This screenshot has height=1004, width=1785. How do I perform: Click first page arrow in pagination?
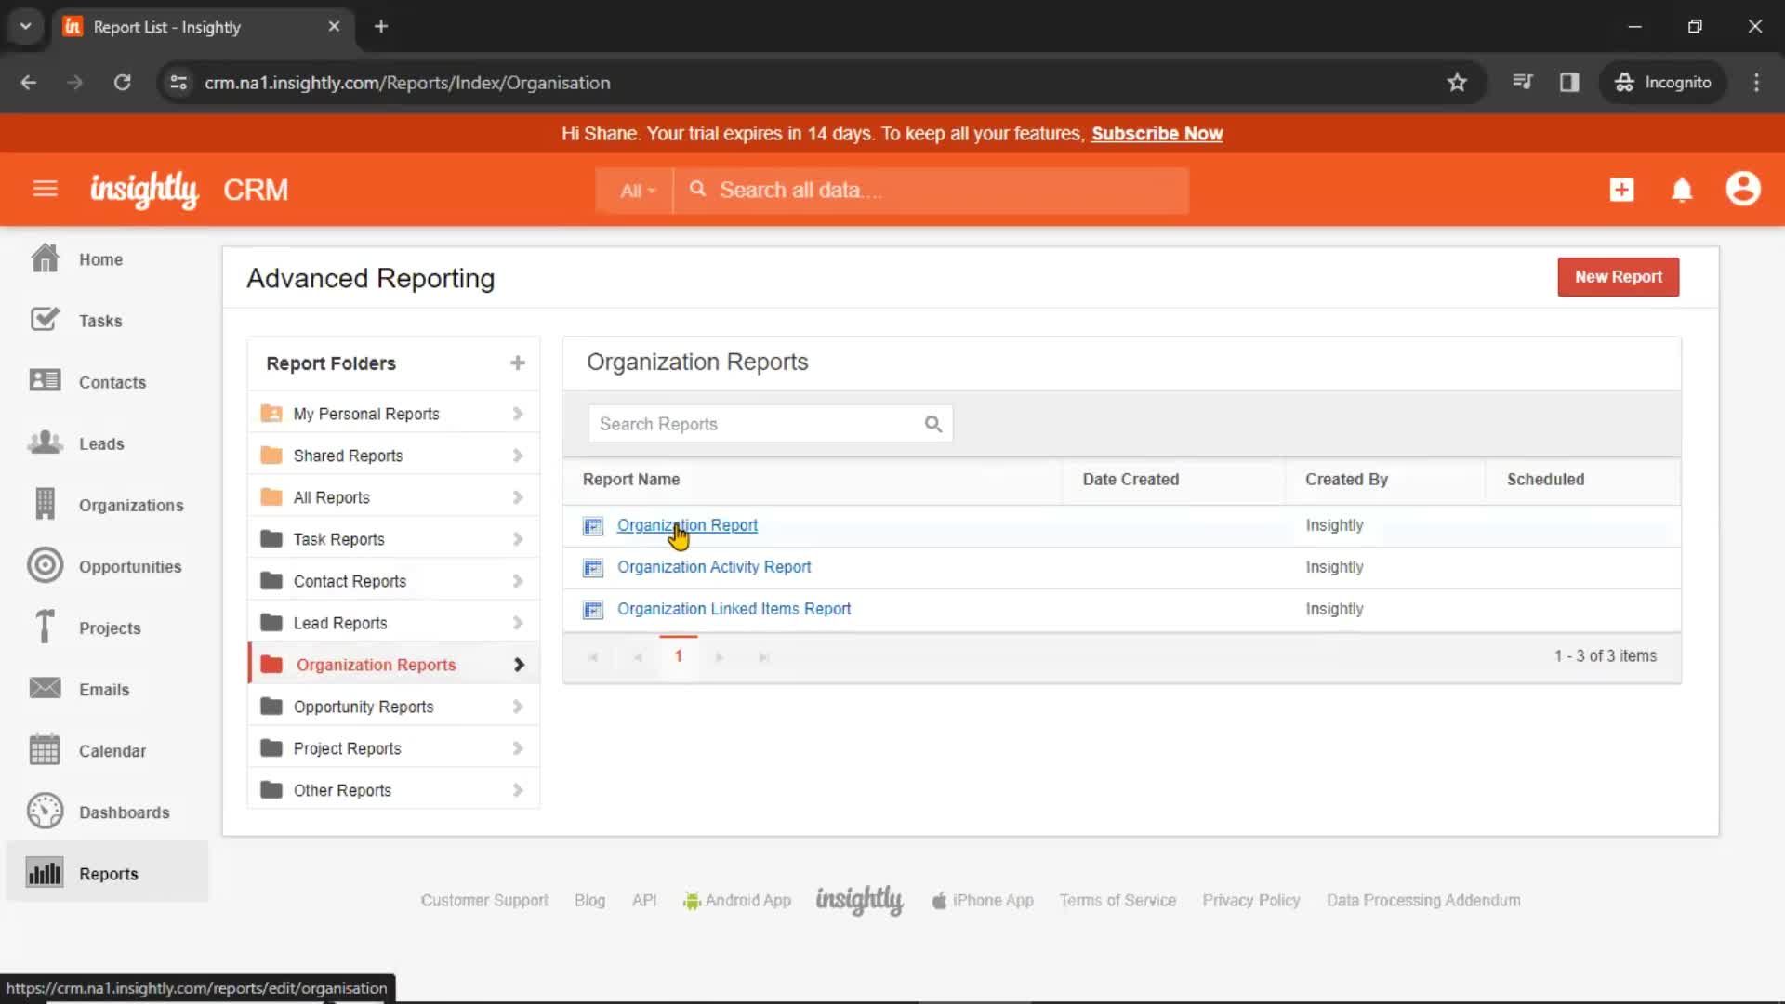(x=592, y=657)
